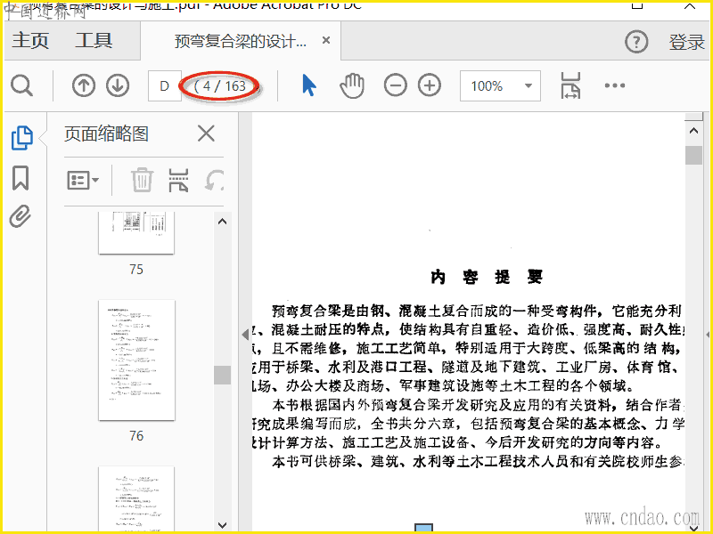Screen dimensions: 713x534
Task: Go to next page with down arrow
Action: tap(118, 85)
